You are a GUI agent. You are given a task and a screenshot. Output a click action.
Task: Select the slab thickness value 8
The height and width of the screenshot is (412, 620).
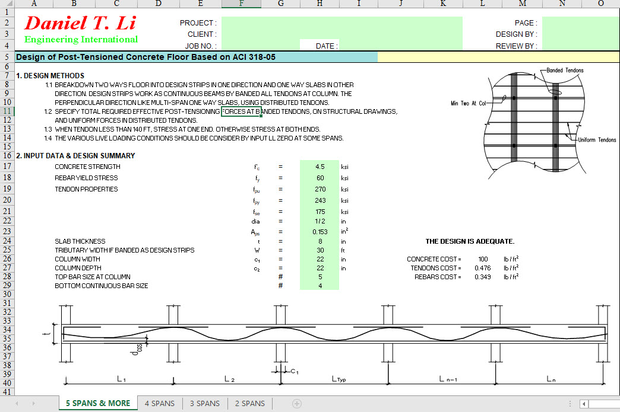(319, 241)
